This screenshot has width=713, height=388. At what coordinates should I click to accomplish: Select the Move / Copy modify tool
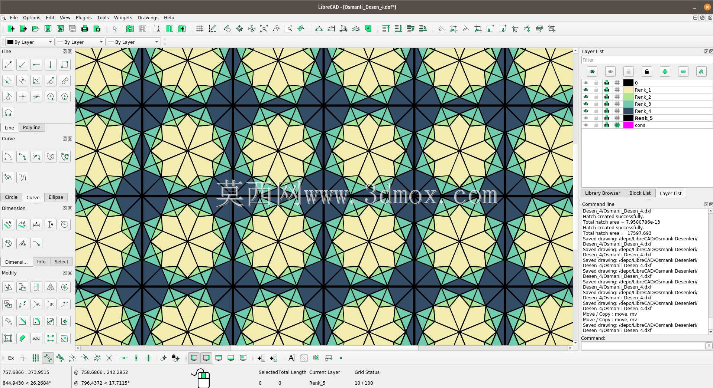click(x=8, y=287)
